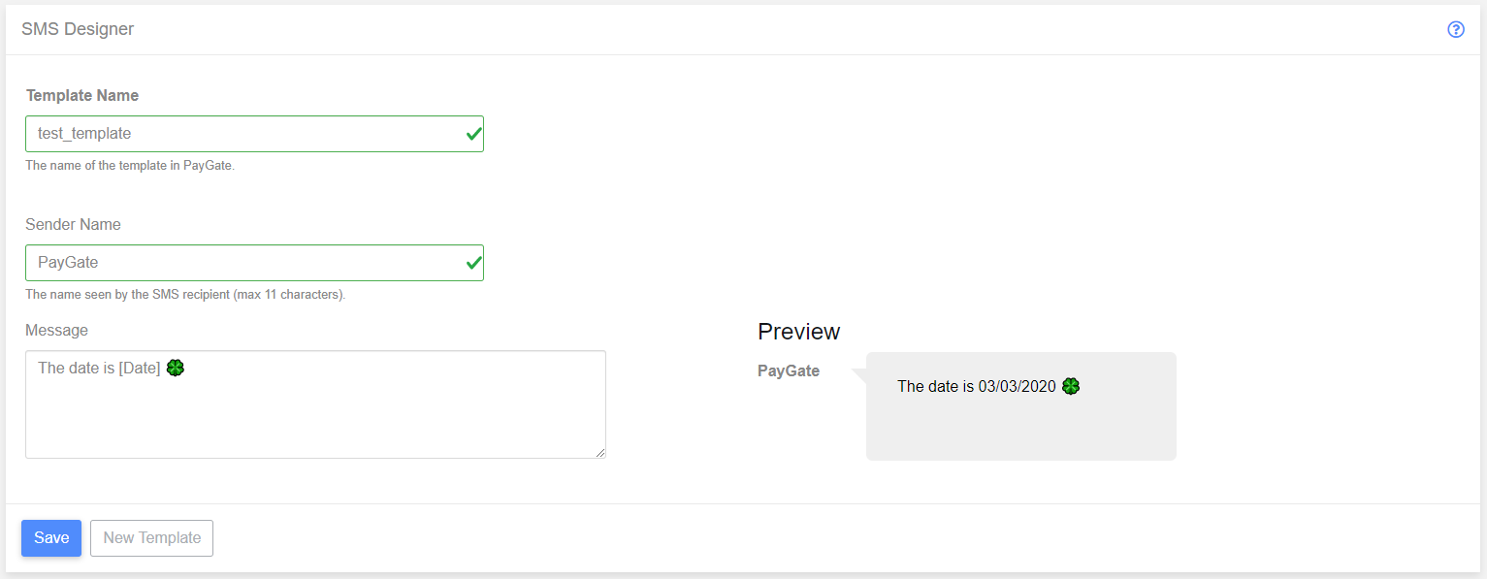
Task: Click the Sender Name label
Action: tap(74, 224)
